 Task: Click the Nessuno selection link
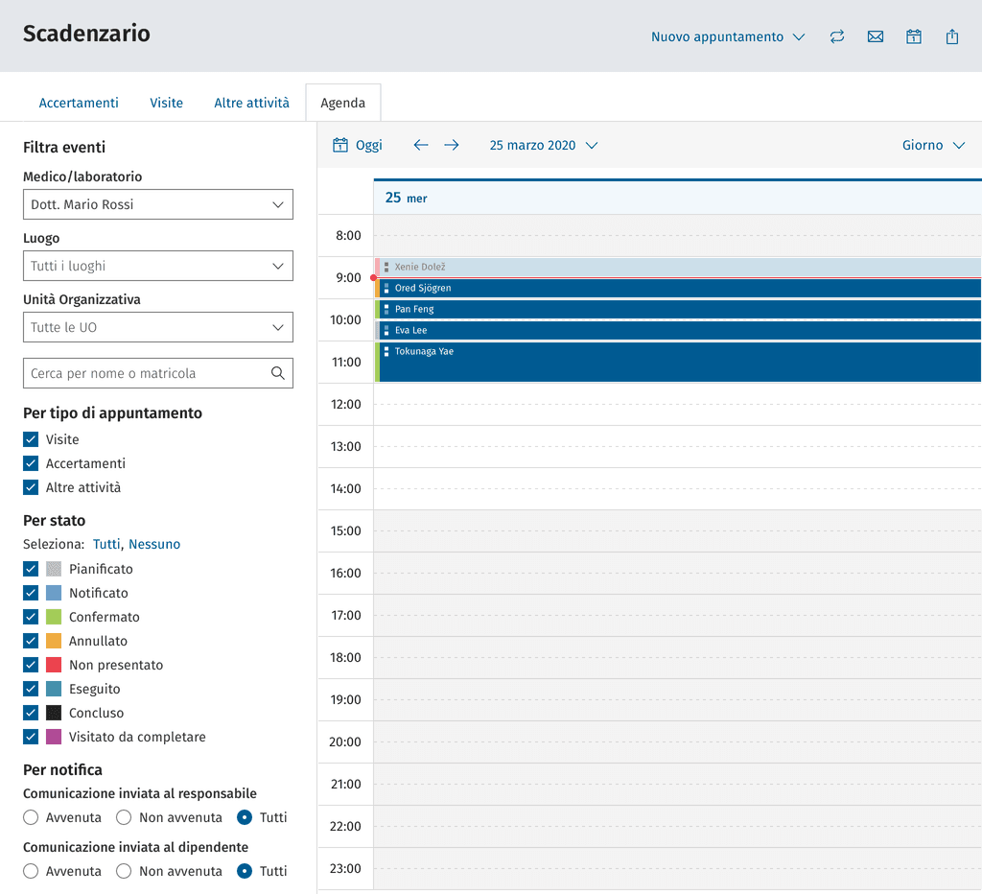pos(154,545)
